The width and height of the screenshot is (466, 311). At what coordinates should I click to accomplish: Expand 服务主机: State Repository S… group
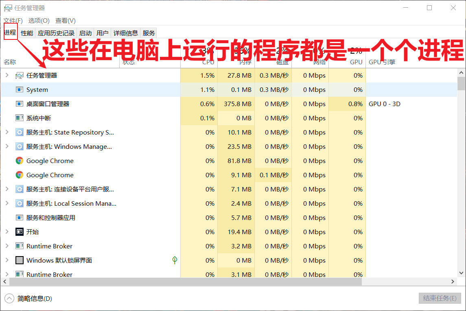7,133
